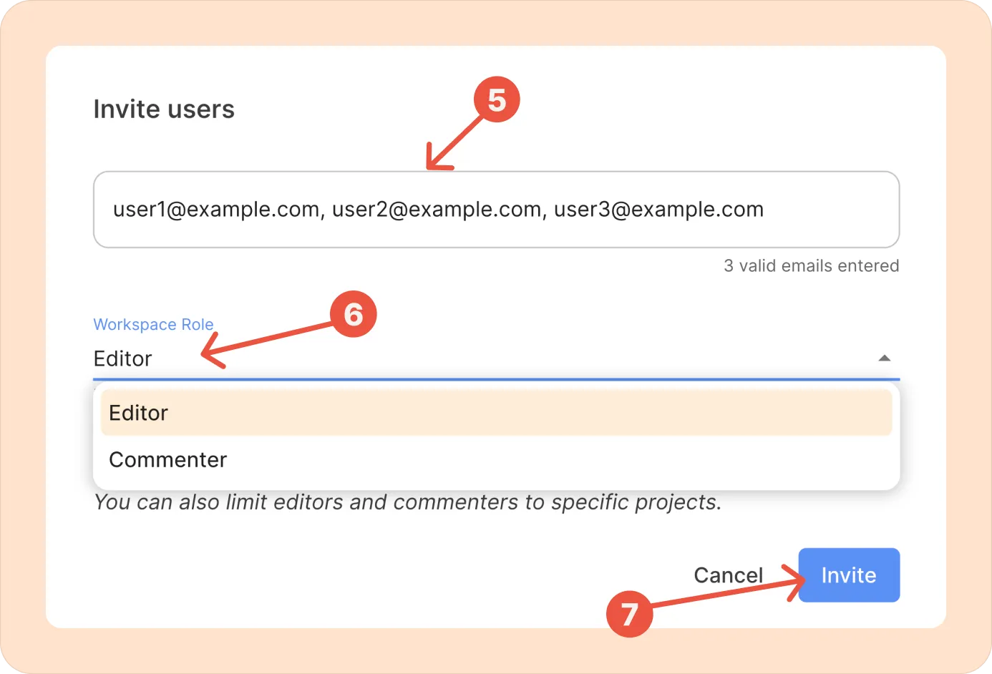Click the Workspace Role label
Viewport: 992px width, 674px height.
pos(153,324)
